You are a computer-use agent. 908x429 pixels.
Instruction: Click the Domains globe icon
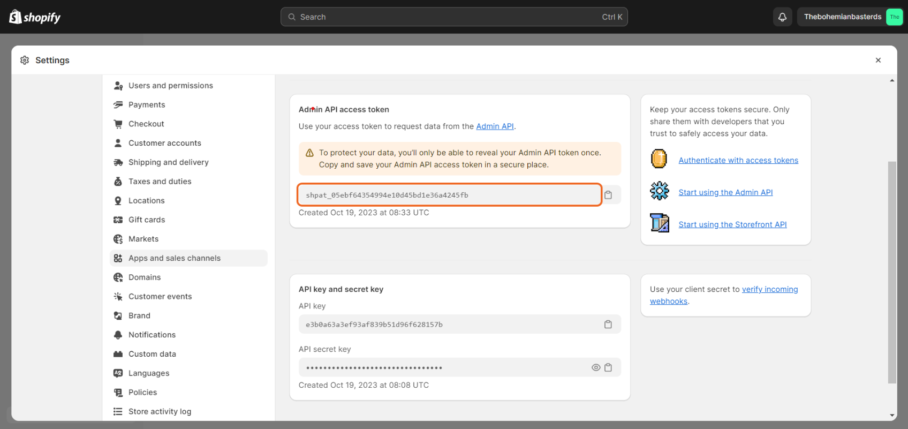pyautogui.click(x=118, y=277)
